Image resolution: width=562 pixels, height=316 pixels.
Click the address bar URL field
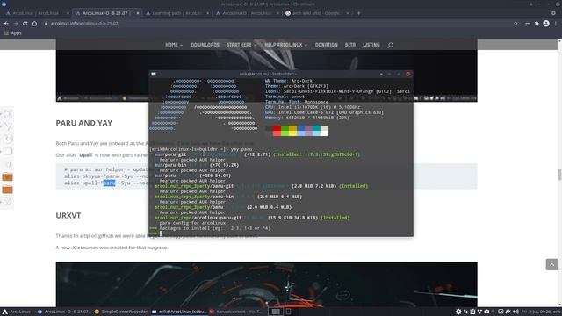[276, 24]
